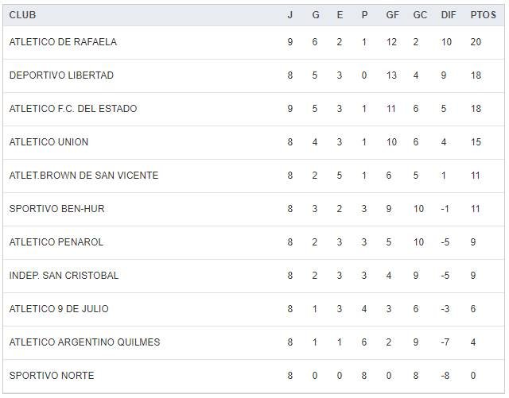This screenshot has height=398, width=509.
Task: Click the GF column header
Action: tap(393, 15)
